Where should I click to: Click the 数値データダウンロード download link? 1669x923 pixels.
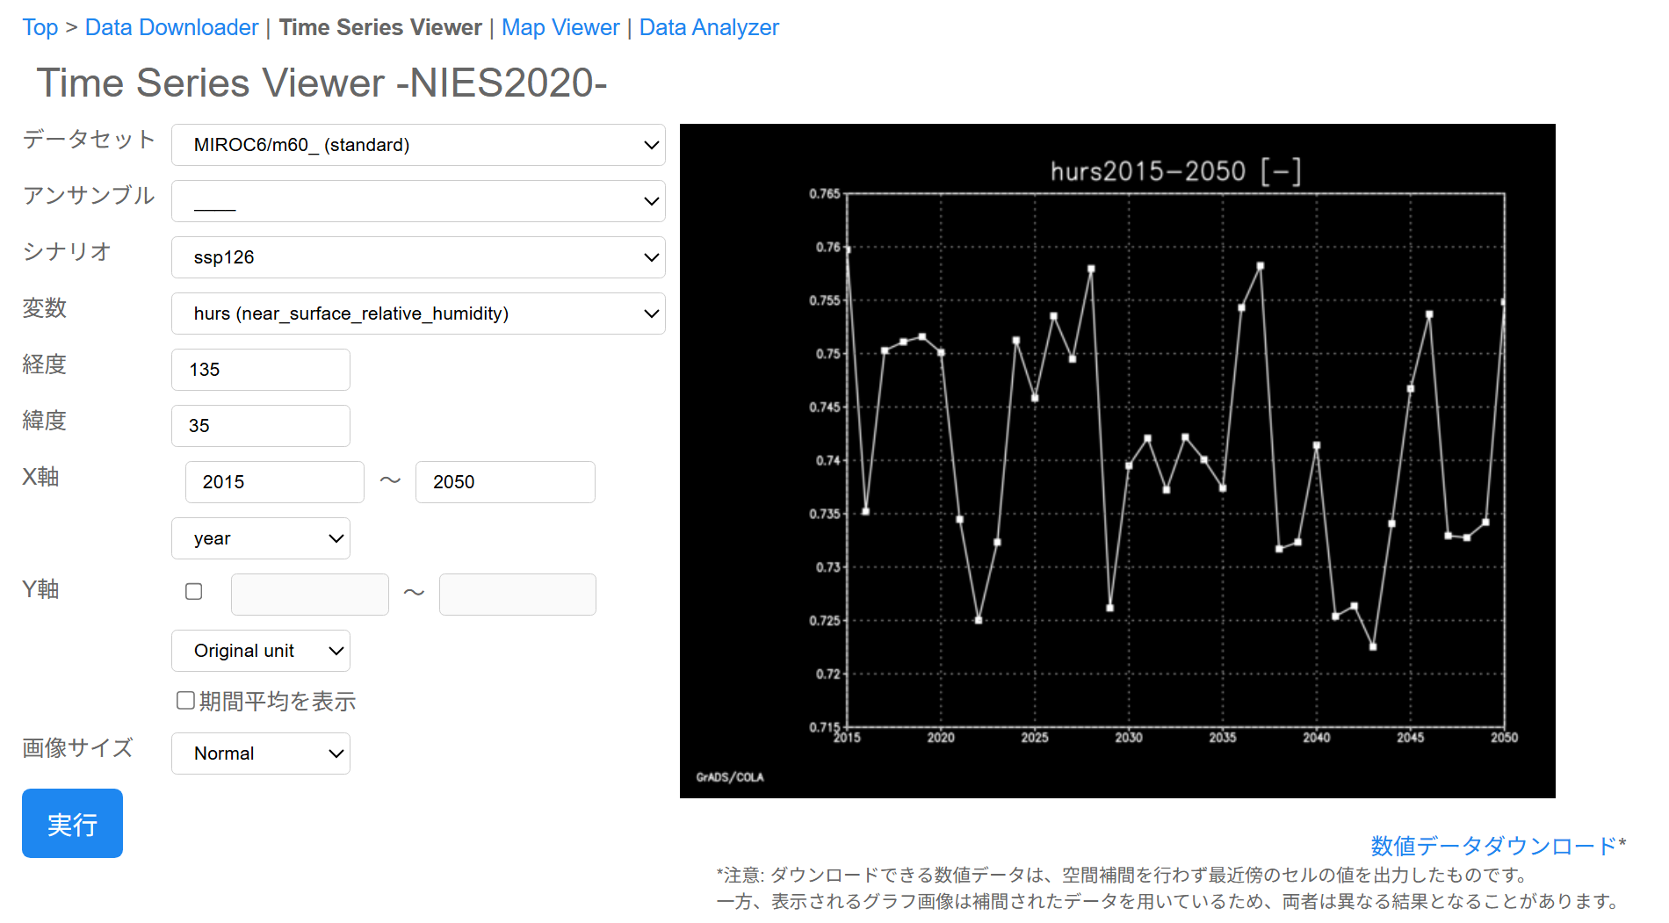[1493, 846]
